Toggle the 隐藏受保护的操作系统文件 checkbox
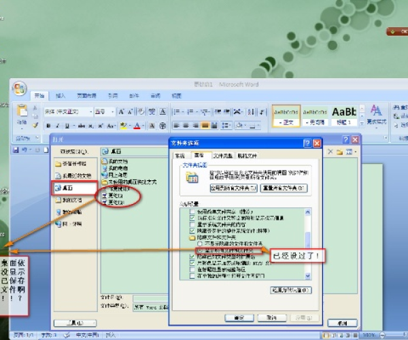Viewport: 408px width, 340px height. coord(192,231)
